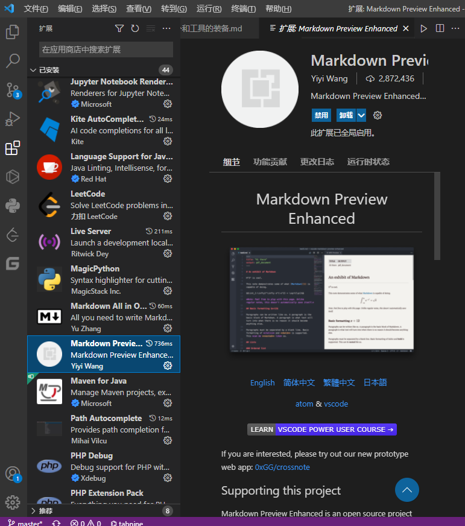Click the details pane vertical scrollbar
The image size is (465, 526).
coord(437,216)
